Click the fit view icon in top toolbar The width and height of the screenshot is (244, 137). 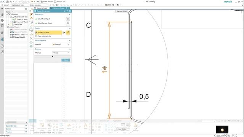tap(113, 5)
